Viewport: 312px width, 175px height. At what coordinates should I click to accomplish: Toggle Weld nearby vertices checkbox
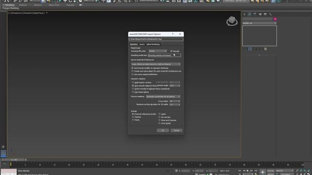point(133,82)
